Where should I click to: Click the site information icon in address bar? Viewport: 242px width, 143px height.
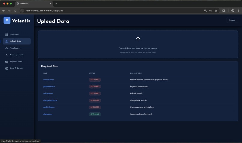tap(22, 10)
